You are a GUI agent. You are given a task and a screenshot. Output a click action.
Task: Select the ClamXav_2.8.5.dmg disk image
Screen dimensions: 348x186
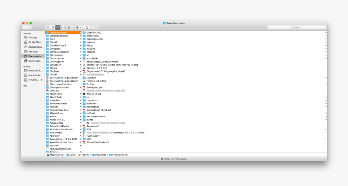(205, 68)
